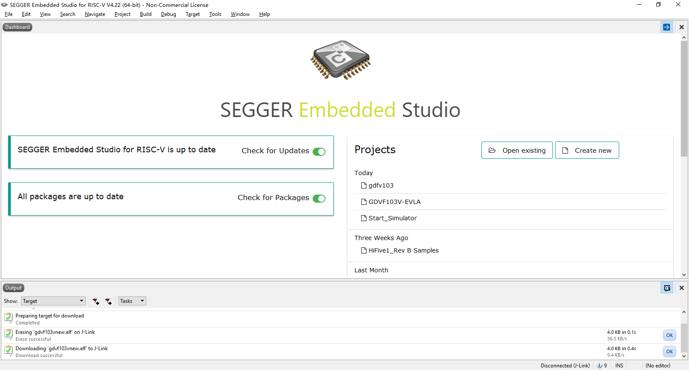Click the Output panel scrollbar thumb
This screenshot has width=689, height=370.
click(x=684, y=338)
